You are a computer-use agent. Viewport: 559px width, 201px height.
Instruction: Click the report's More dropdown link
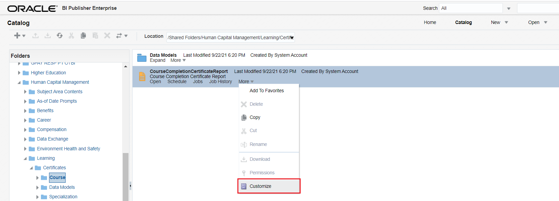click(246, 81)
